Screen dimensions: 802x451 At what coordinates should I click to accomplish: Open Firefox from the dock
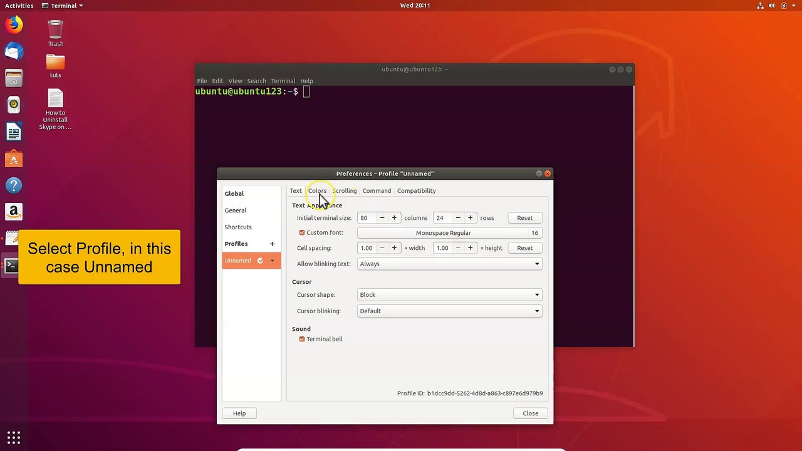(14, 25)
